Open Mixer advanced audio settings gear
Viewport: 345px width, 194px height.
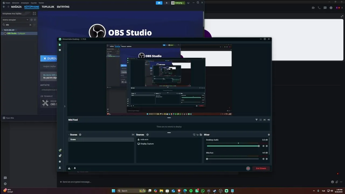[x=269, y=135]
